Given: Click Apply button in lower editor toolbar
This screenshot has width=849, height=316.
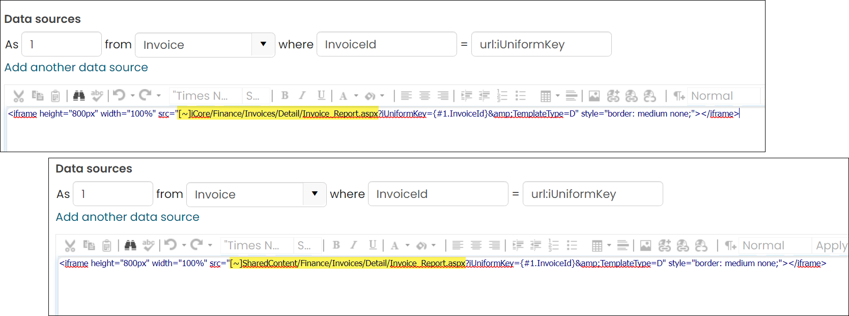Looking at the screenshot, I should click(832, 245).
